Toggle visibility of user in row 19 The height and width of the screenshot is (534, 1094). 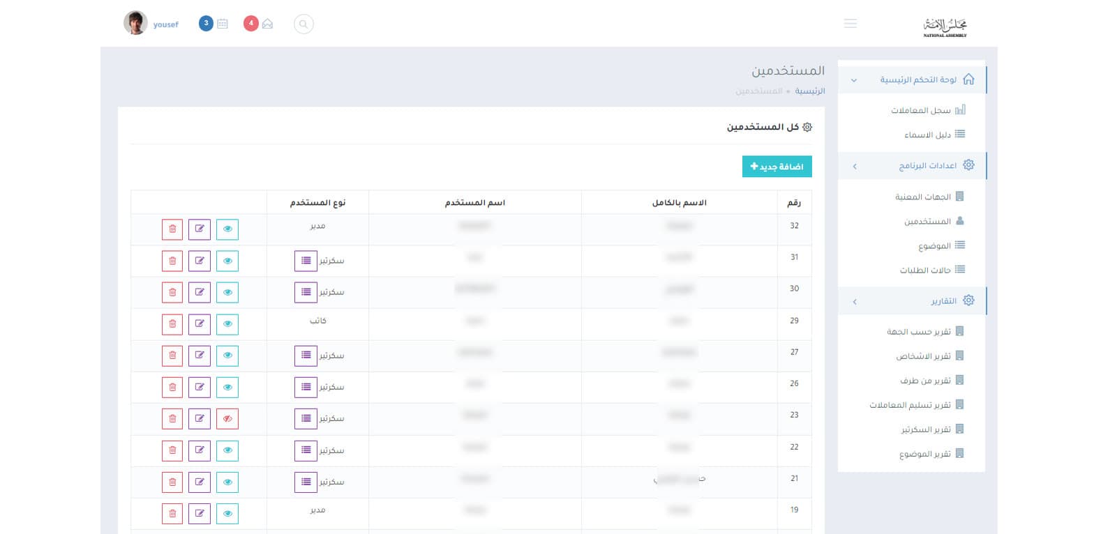pos(227,514)
